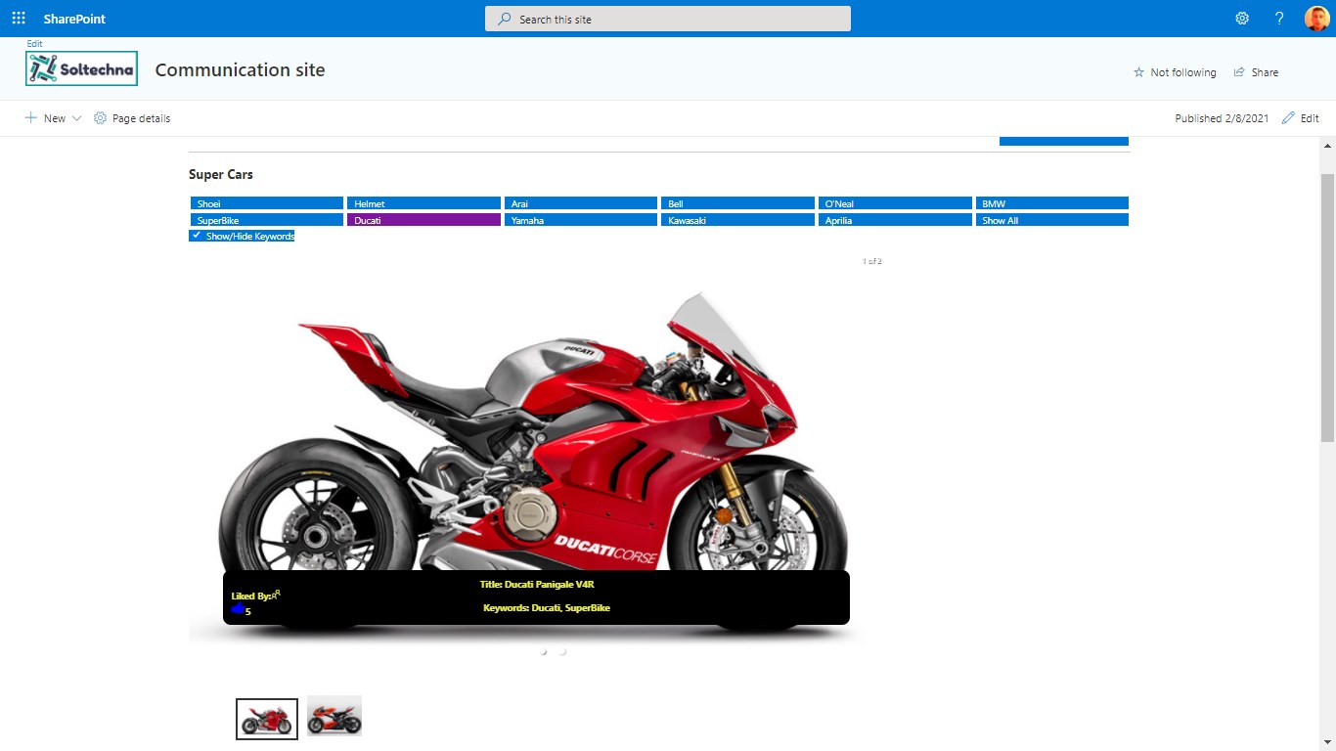Click the small Edit link above logo
This screenshot has width=1336, height=751.
point(34,44)
